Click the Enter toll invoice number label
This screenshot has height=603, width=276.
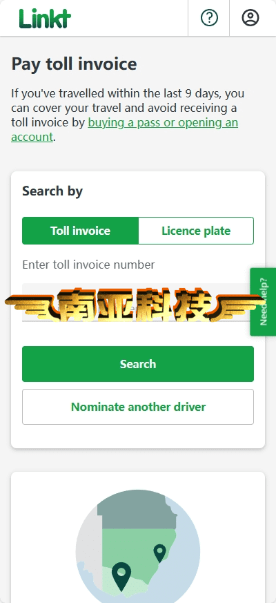pos(88,265)
